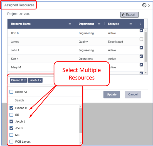Check EE in the list
The image size is (153, 146).
pos(11,115)
